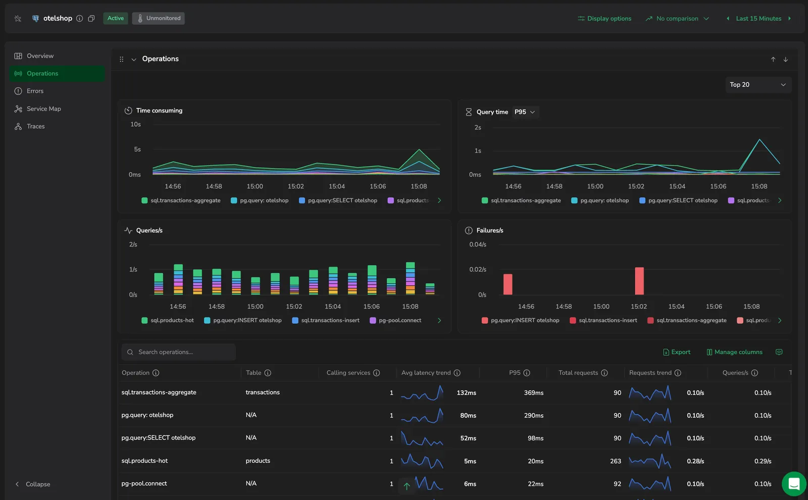Open Errors in the sidebar
Image resolution: width=808 pixels, height=500 pixels.
[x=57, y=91]
